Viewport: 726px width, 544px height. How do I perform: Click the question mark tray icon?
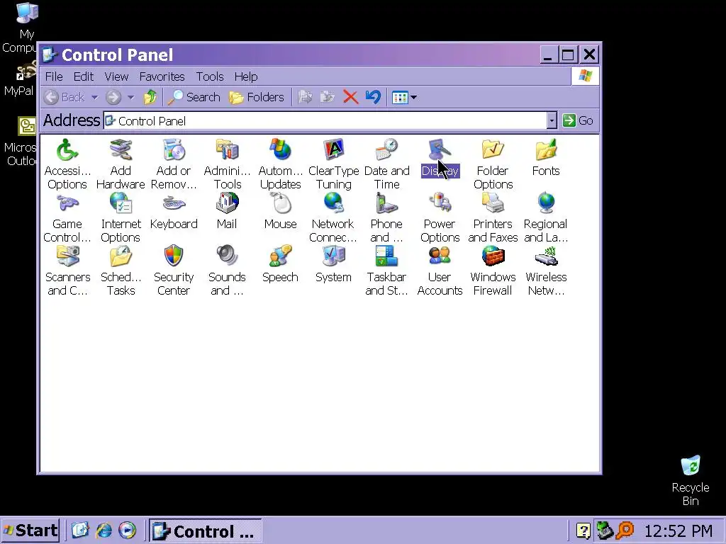(x=583, y=531)
